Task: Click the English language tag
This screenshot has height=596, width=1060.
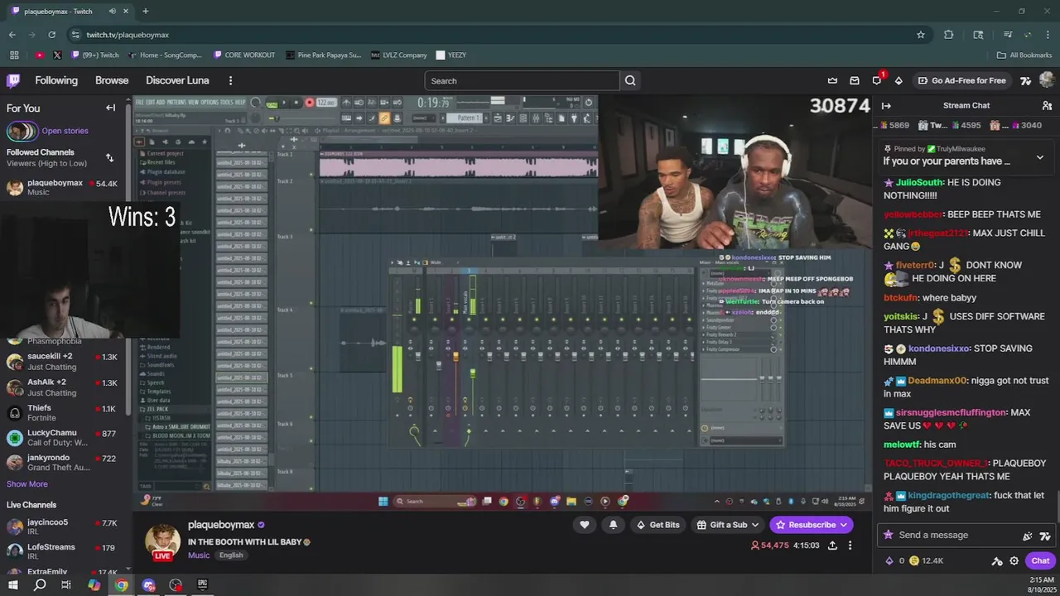Action: click(x=231, y=555)
